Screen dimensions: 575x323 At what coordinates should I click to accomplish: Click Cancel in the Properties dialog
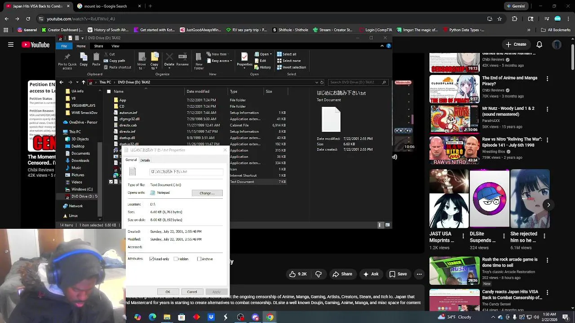(x=192, y=292)
